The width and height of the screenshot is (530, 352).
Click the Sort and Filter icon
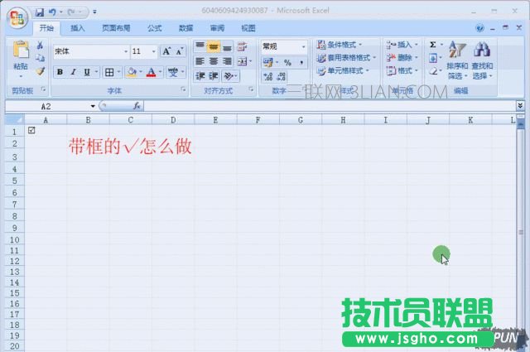(x=457, y=51)
